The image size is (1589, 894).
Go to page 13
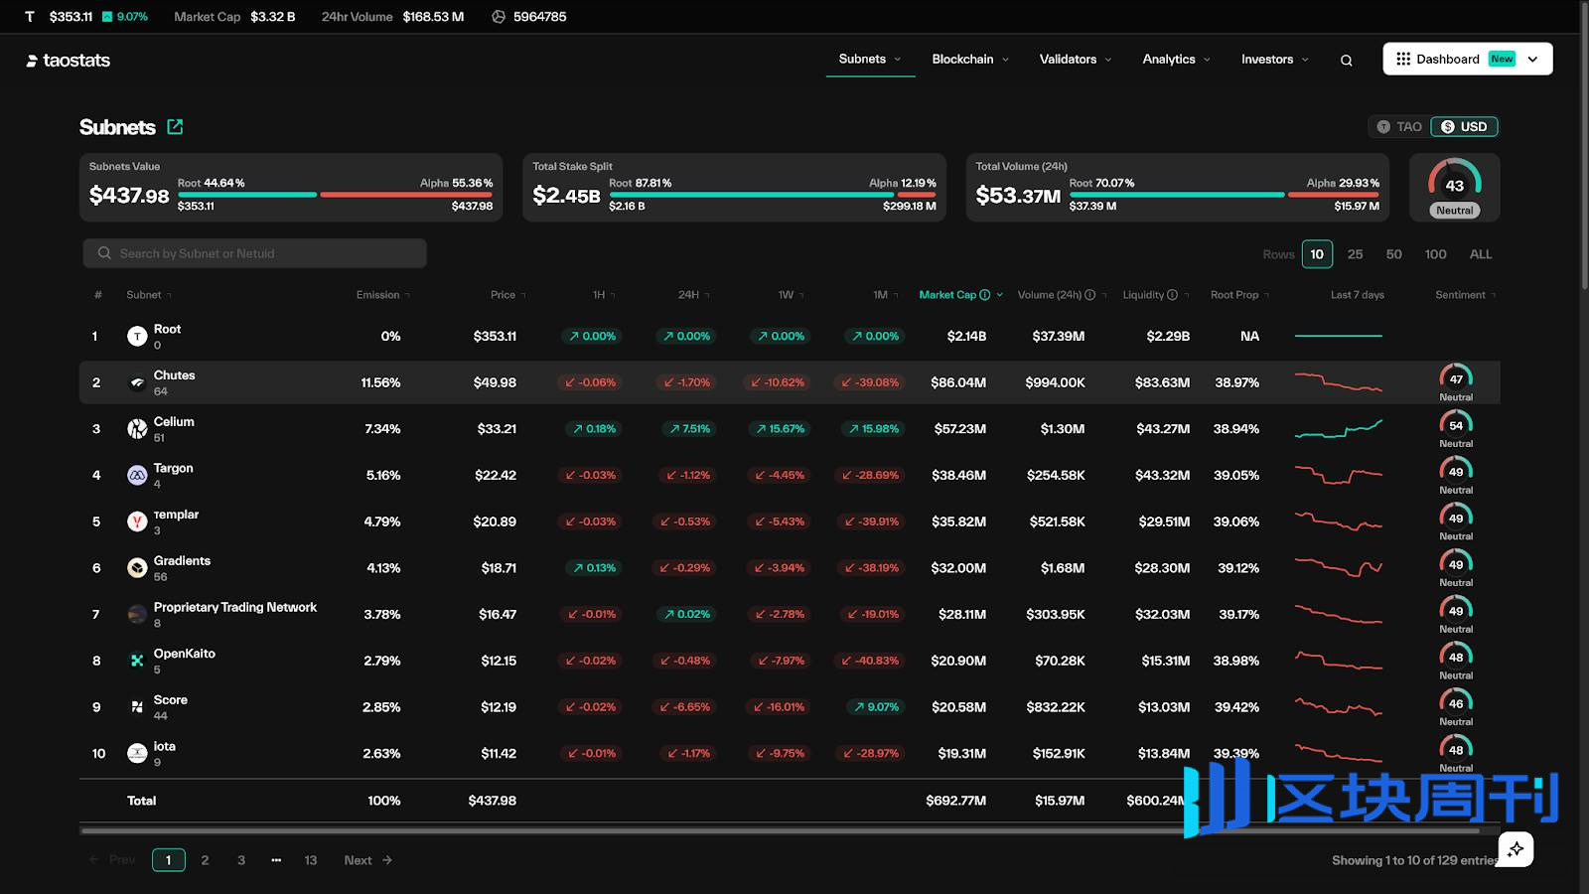[311, 860]
